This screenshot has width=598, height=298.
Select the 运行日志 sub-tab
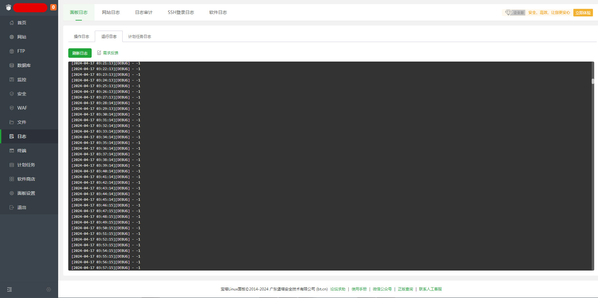[x=109, y=37]
